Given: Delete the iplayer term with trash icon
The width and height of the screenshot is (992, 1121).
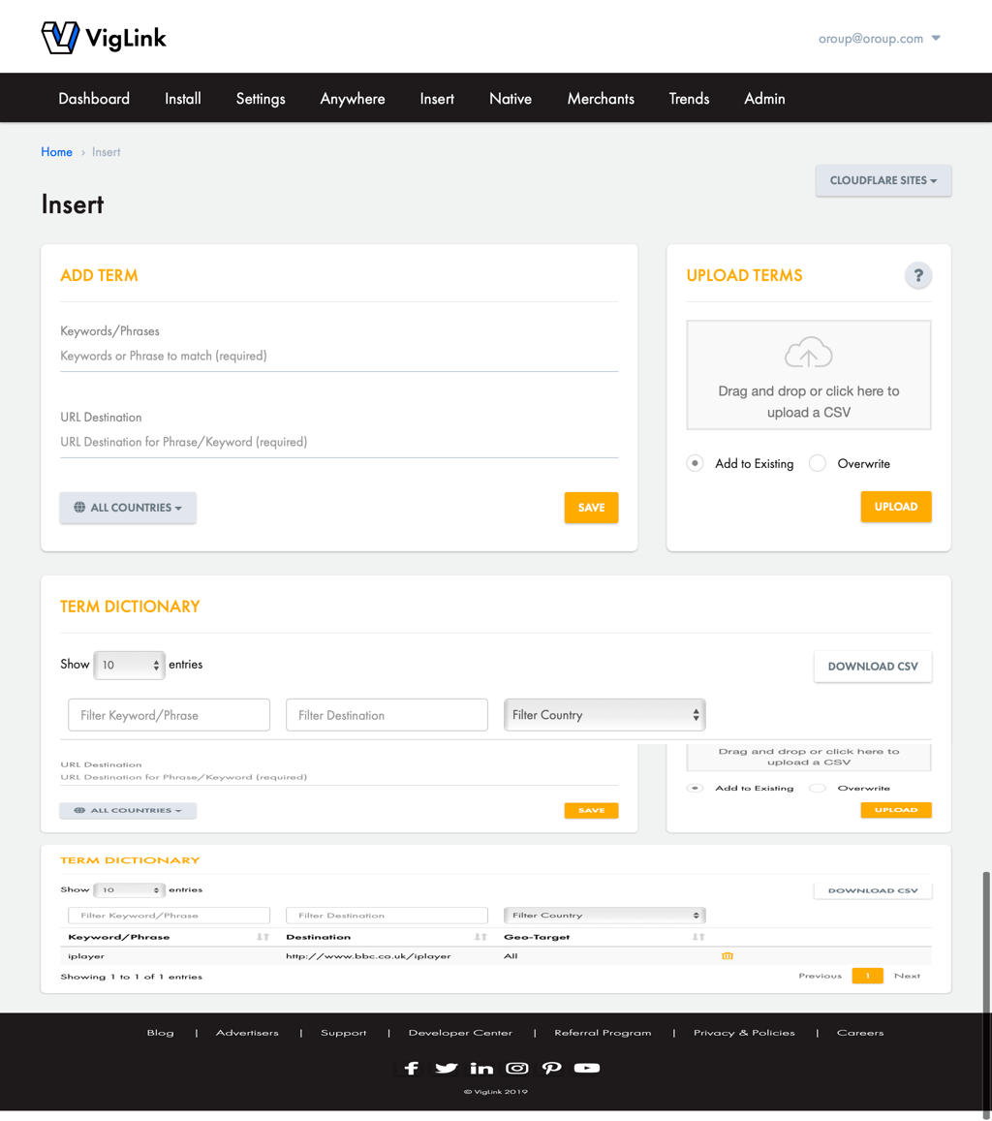Looking at the screenshot, I should click(728, 956).
